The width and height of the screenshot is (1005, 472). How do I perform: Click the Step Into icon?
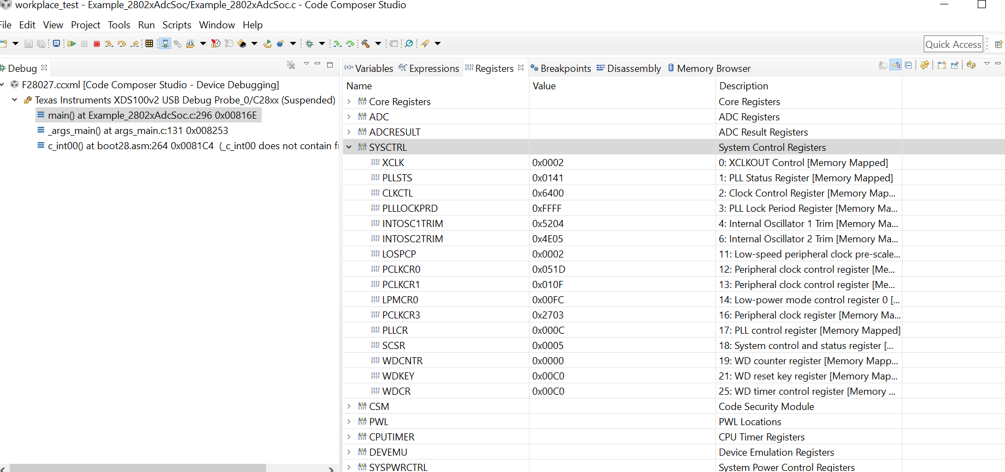pos(109,44)
